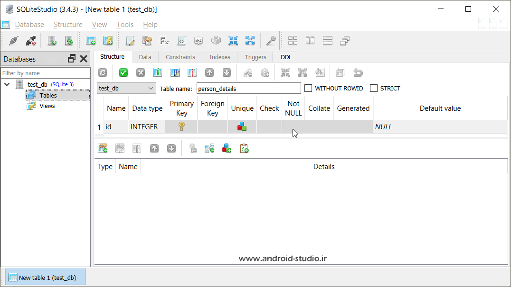
Task: Click the id column name cell
Action: (116, 127)
